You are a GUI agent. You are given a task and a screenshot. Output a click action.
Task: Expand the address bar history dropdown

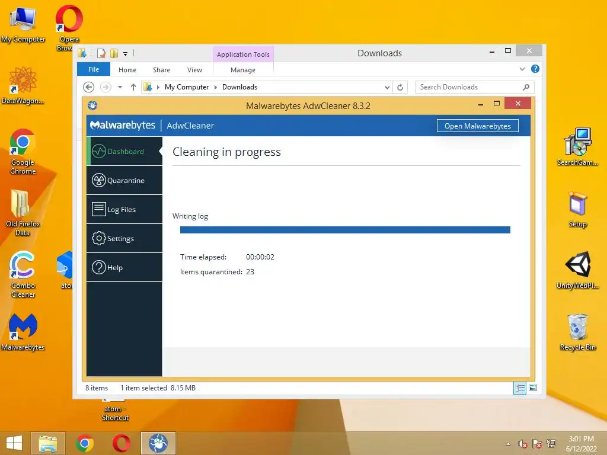[387, 88]
